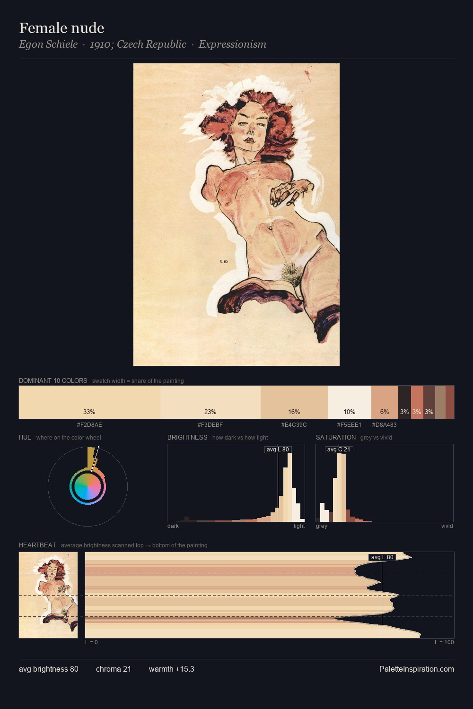Click hex code '#F5EEE1' label
The width and height of the screenshot is (473, 709).
click(349, 425)
